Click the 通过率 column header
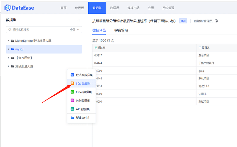The height and width of the screenshot is (147, 237). point(144,48)
